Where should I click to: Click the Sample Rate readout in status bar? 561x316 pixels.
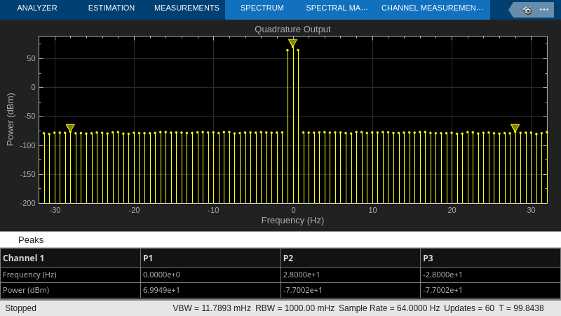pyautogui.click(x=389, y=308)
